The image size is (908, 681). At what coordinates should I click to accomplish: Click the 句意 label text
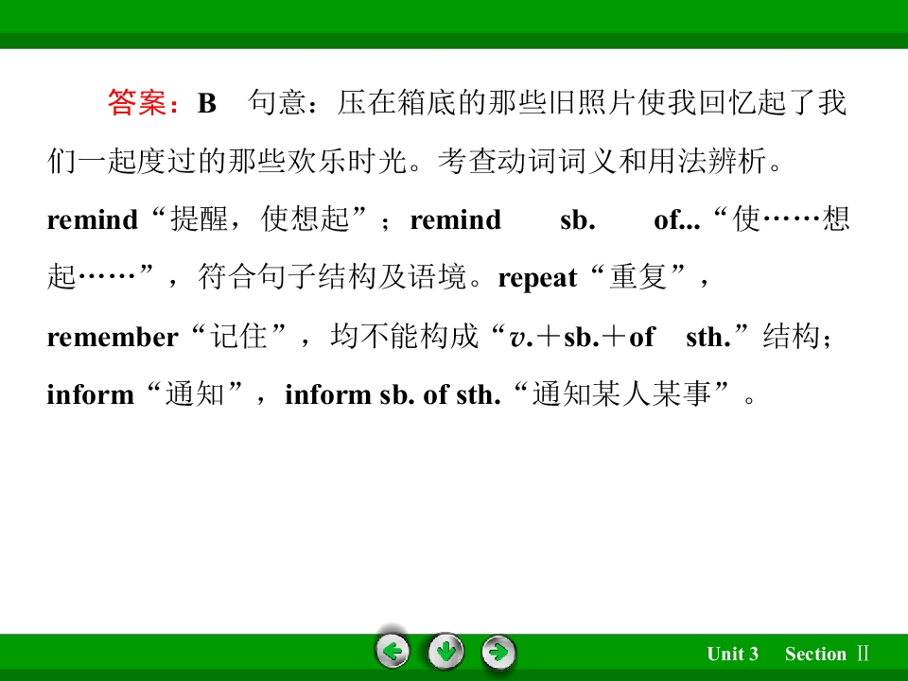(x=277, y=102)
